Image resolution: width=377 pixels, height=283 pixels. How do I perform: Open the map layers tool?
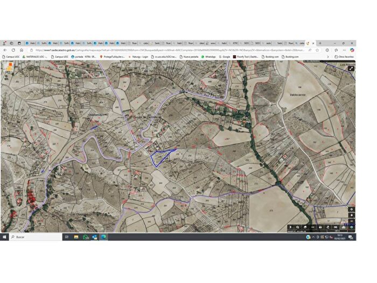(305, 227)
